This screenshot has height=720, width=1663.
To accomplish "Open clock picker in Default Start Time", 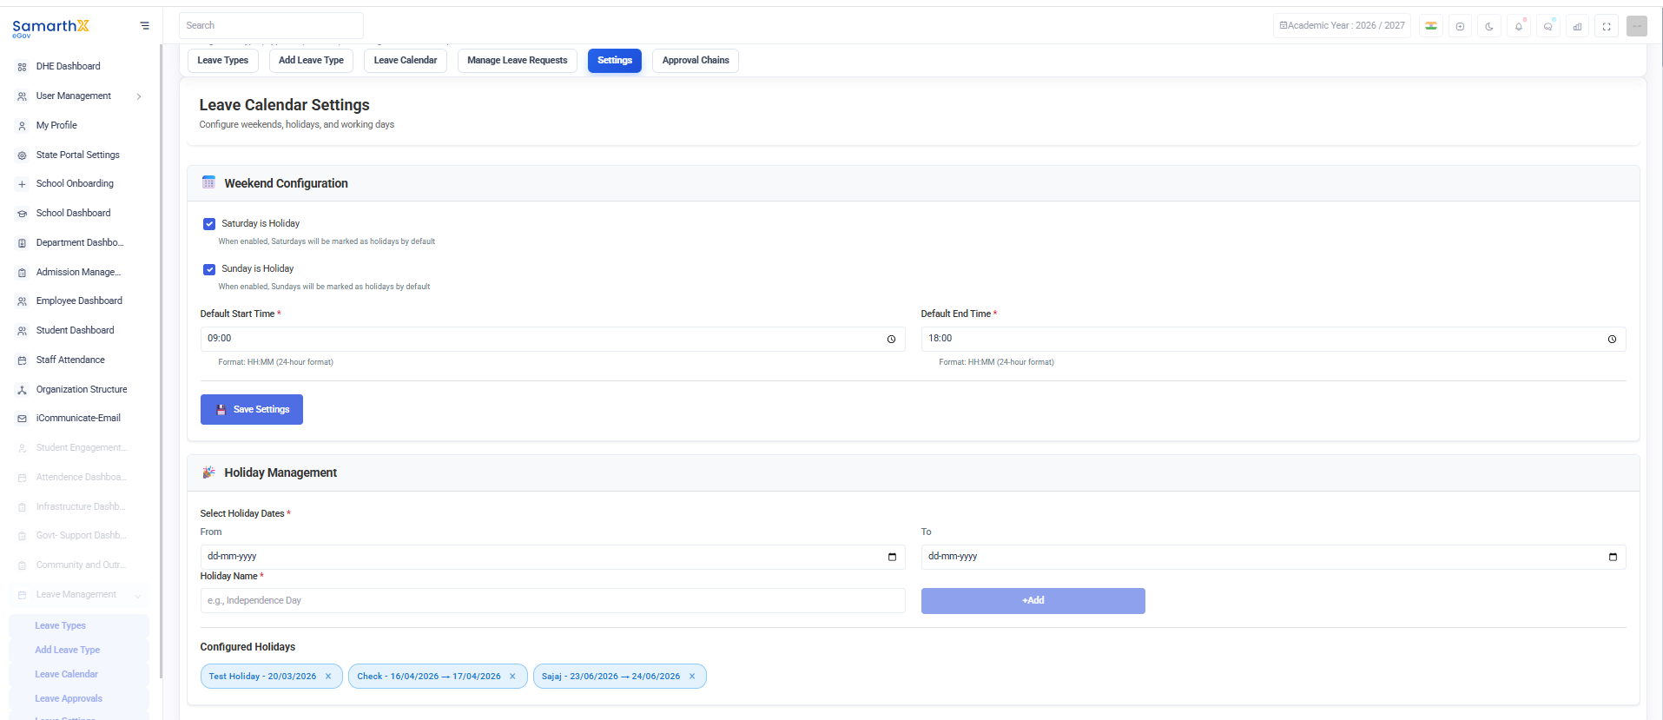I will tap(891, 340).
